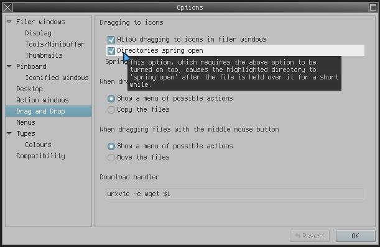Open the Compatibility settings page
The width and height of the screenshot is (380, 247).
pyautogui.click(x=40, y=156)
